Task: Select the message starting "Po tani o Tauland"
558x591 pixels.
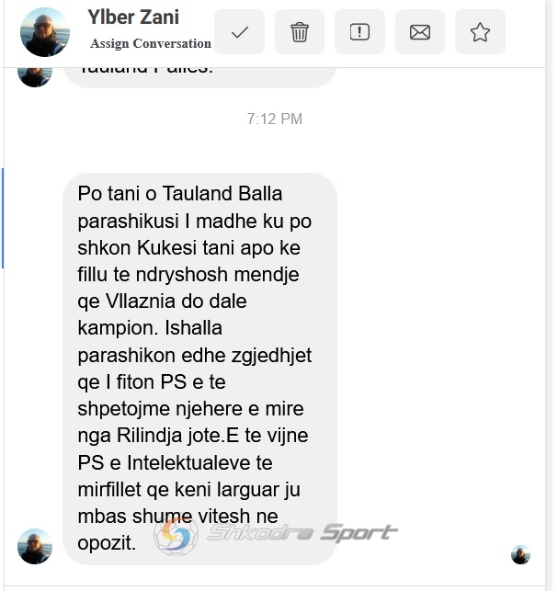Action: pyautogui.click(x=199, y=369)
